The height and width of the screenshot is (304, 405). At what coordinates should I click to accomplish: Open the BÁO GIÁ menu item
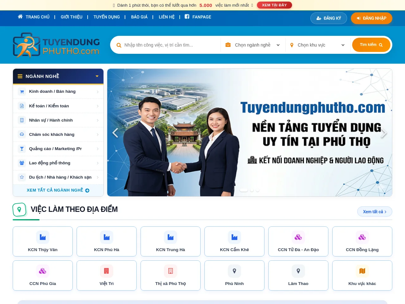point(139,17)
